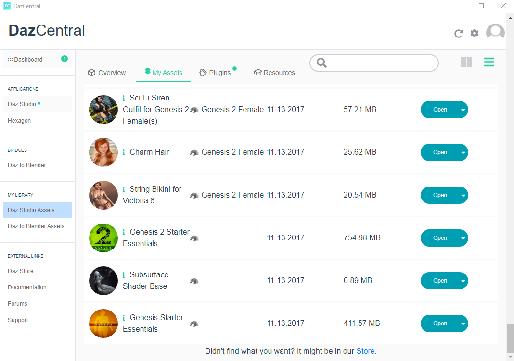Click the vertical scrollbar thumb
The width and height of the screenshot is (514, 361).
click(x=510, y=339)
